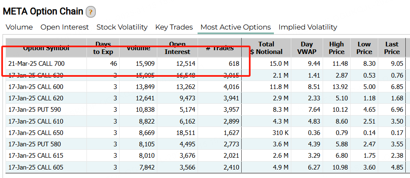Click the high price value 10.12
This screenshot has height=178, width=410.
(339, 110)
